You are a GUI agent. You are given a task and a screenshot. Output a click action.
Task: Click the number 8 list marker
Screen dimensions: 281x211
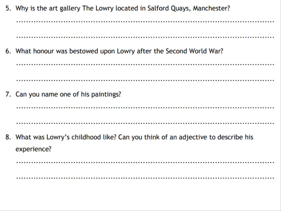[x=8, y=137]
